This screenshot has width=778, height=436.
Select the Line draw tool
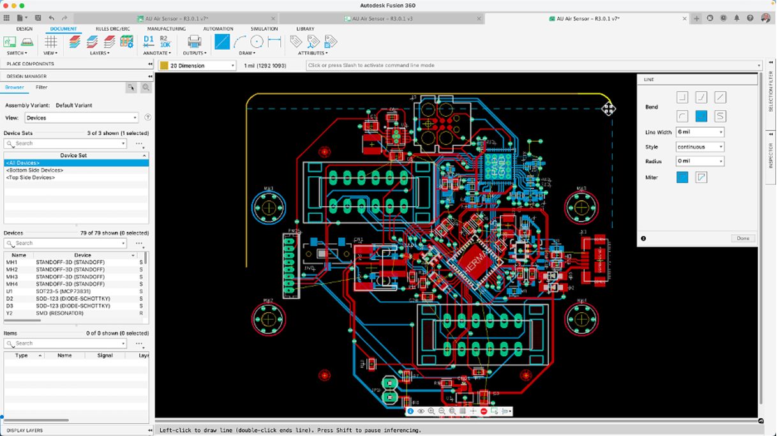[x=222, y=42]
